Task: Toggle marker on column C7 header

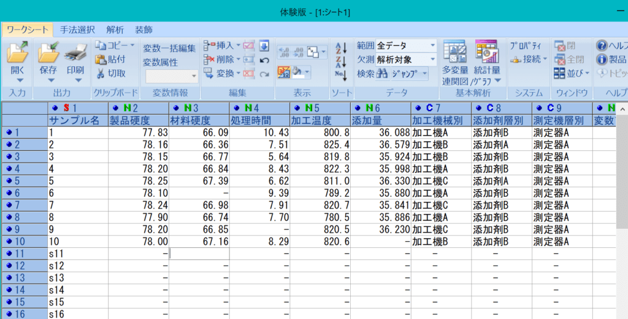Action: pyautogui.click(x=418, y=108)
